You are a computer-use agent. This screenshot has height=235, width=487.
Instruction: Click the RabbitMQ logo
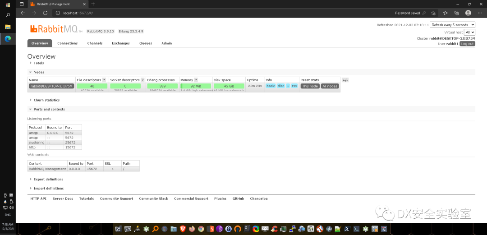tap(56, 29)
